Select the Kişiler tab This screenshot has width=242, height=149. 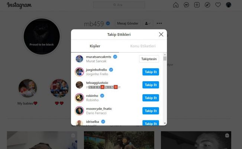point(95,46)
